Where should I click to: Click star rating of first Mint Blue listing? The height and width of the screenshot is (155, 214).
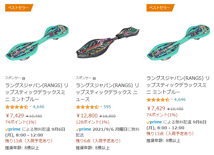tap(17, 107)
